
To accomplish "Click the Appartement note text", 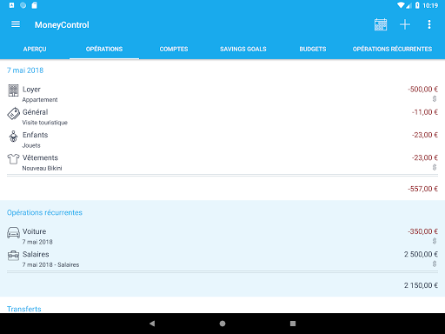I will pyautogui.click(x=40, y=100).
